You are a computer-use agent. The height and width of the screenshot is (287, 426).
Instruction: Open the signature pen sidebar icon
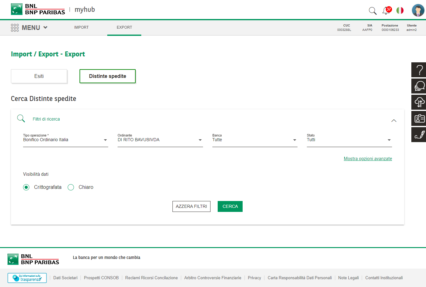click(419, 135)
